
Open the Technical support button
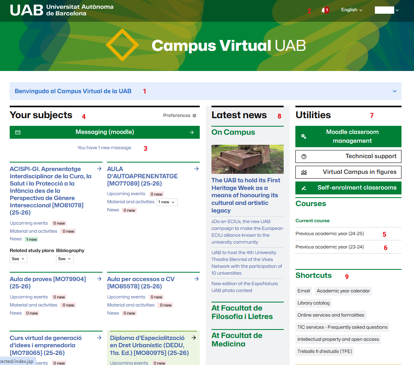pyautogui.click(x=348, y=156)
